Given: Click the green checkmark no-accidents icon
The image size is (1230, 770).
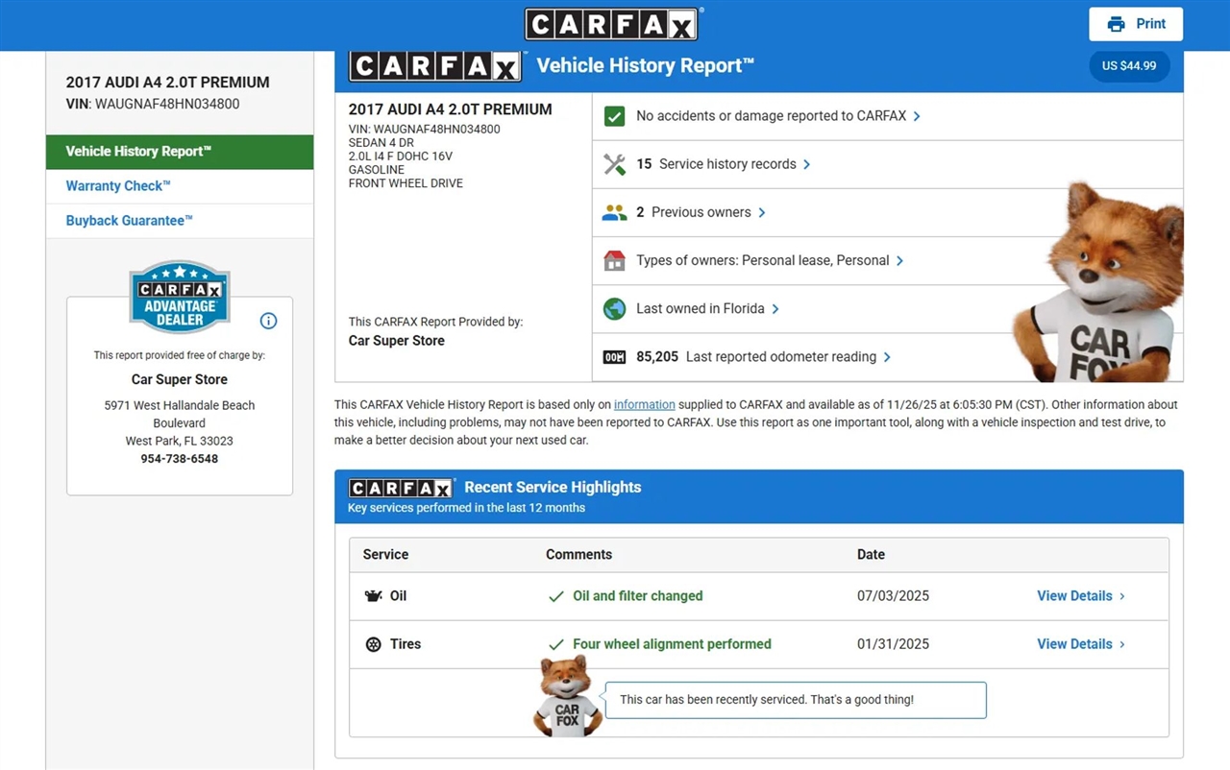Looking at the screenshot, I should (x=614, y=116).
